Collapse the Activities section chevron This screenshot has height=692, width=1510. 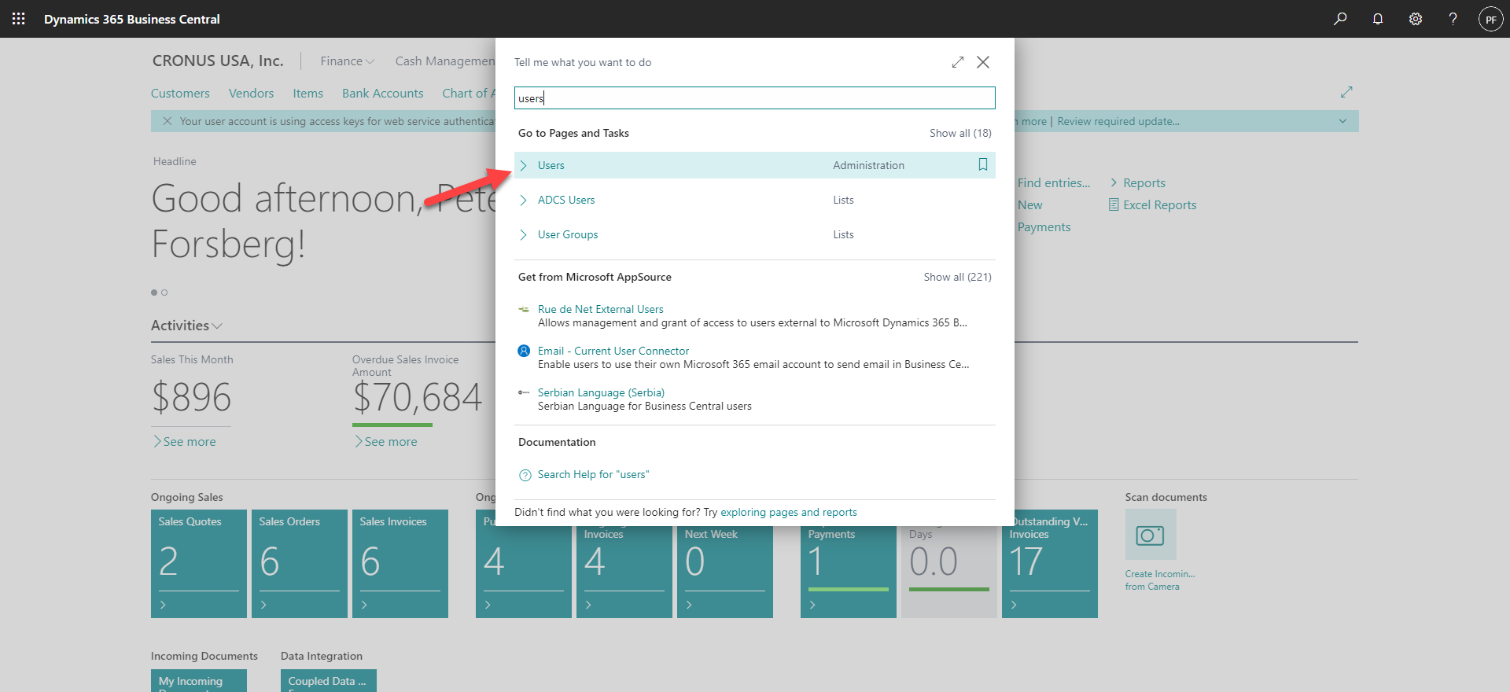coord(218,326)
